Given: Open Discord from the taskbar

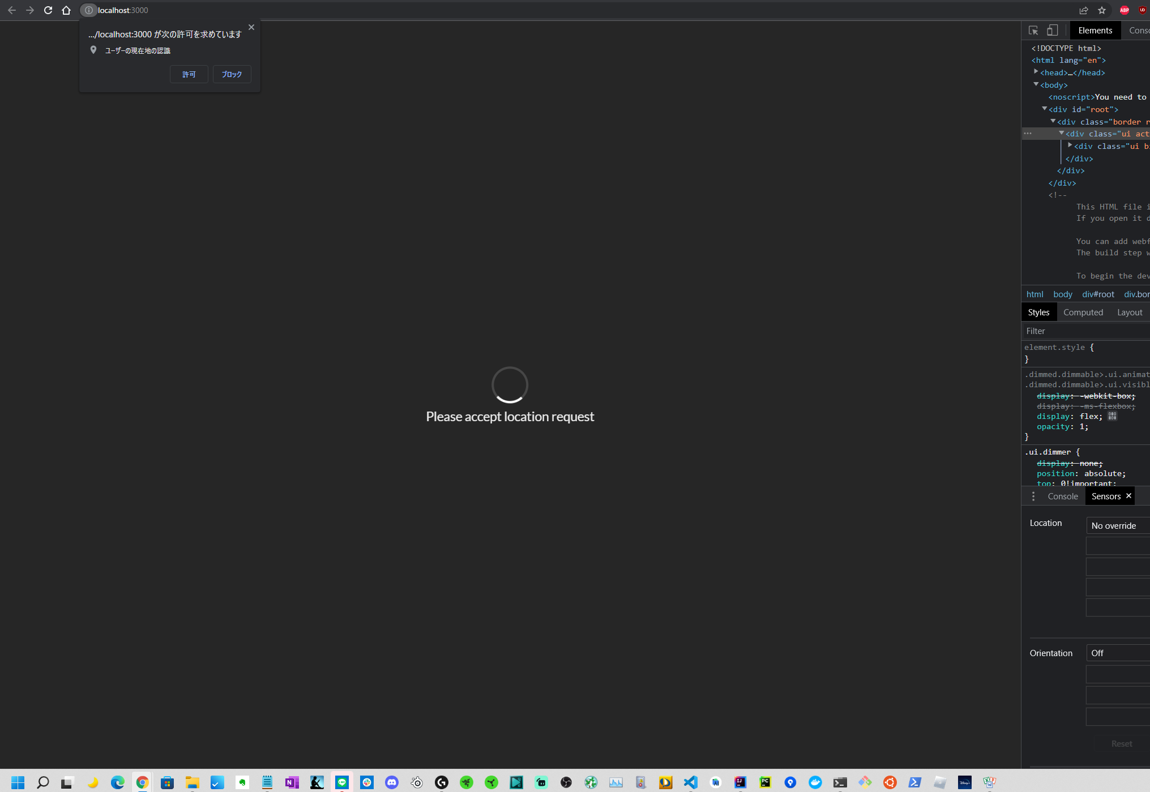Looking at the screenshot, I should point(392,782).
